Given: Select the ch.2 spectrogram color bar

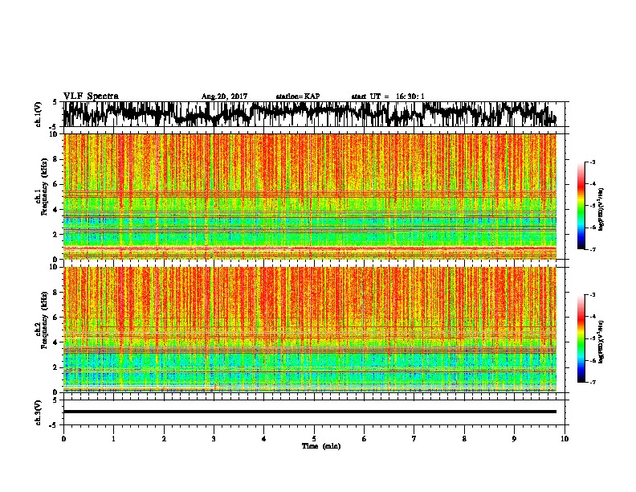Looking at the screenshot, I should click(581, 338).
